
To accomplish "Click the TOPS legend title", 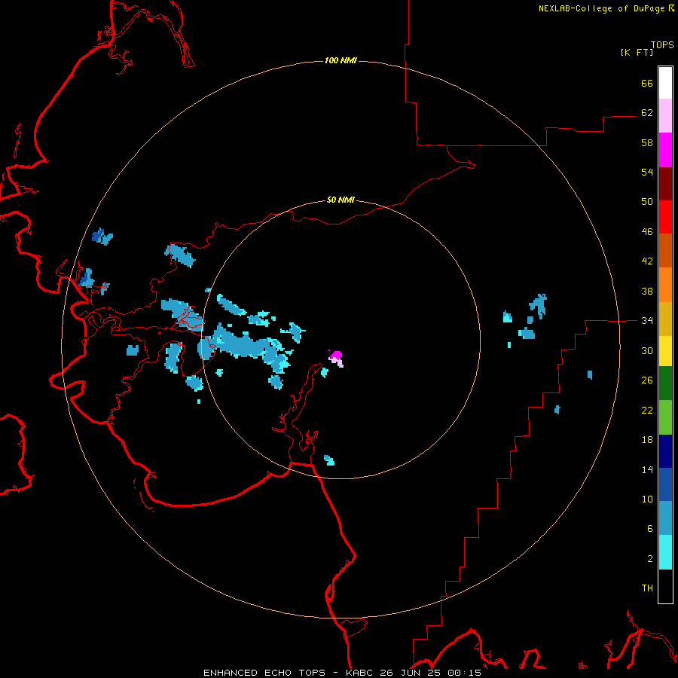I will (x=662, y=44).
